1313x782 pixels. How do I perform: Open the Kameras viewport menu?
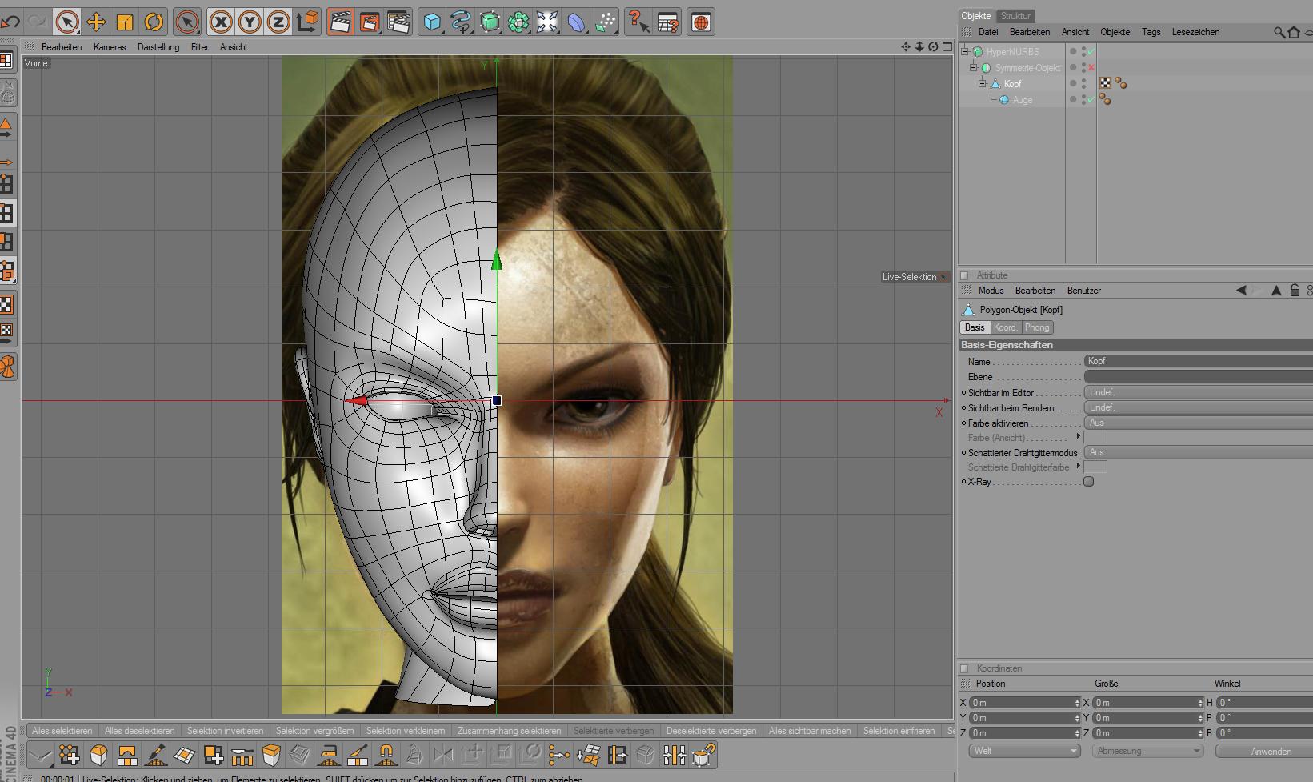pyautogui.click(x=110, y=47)
